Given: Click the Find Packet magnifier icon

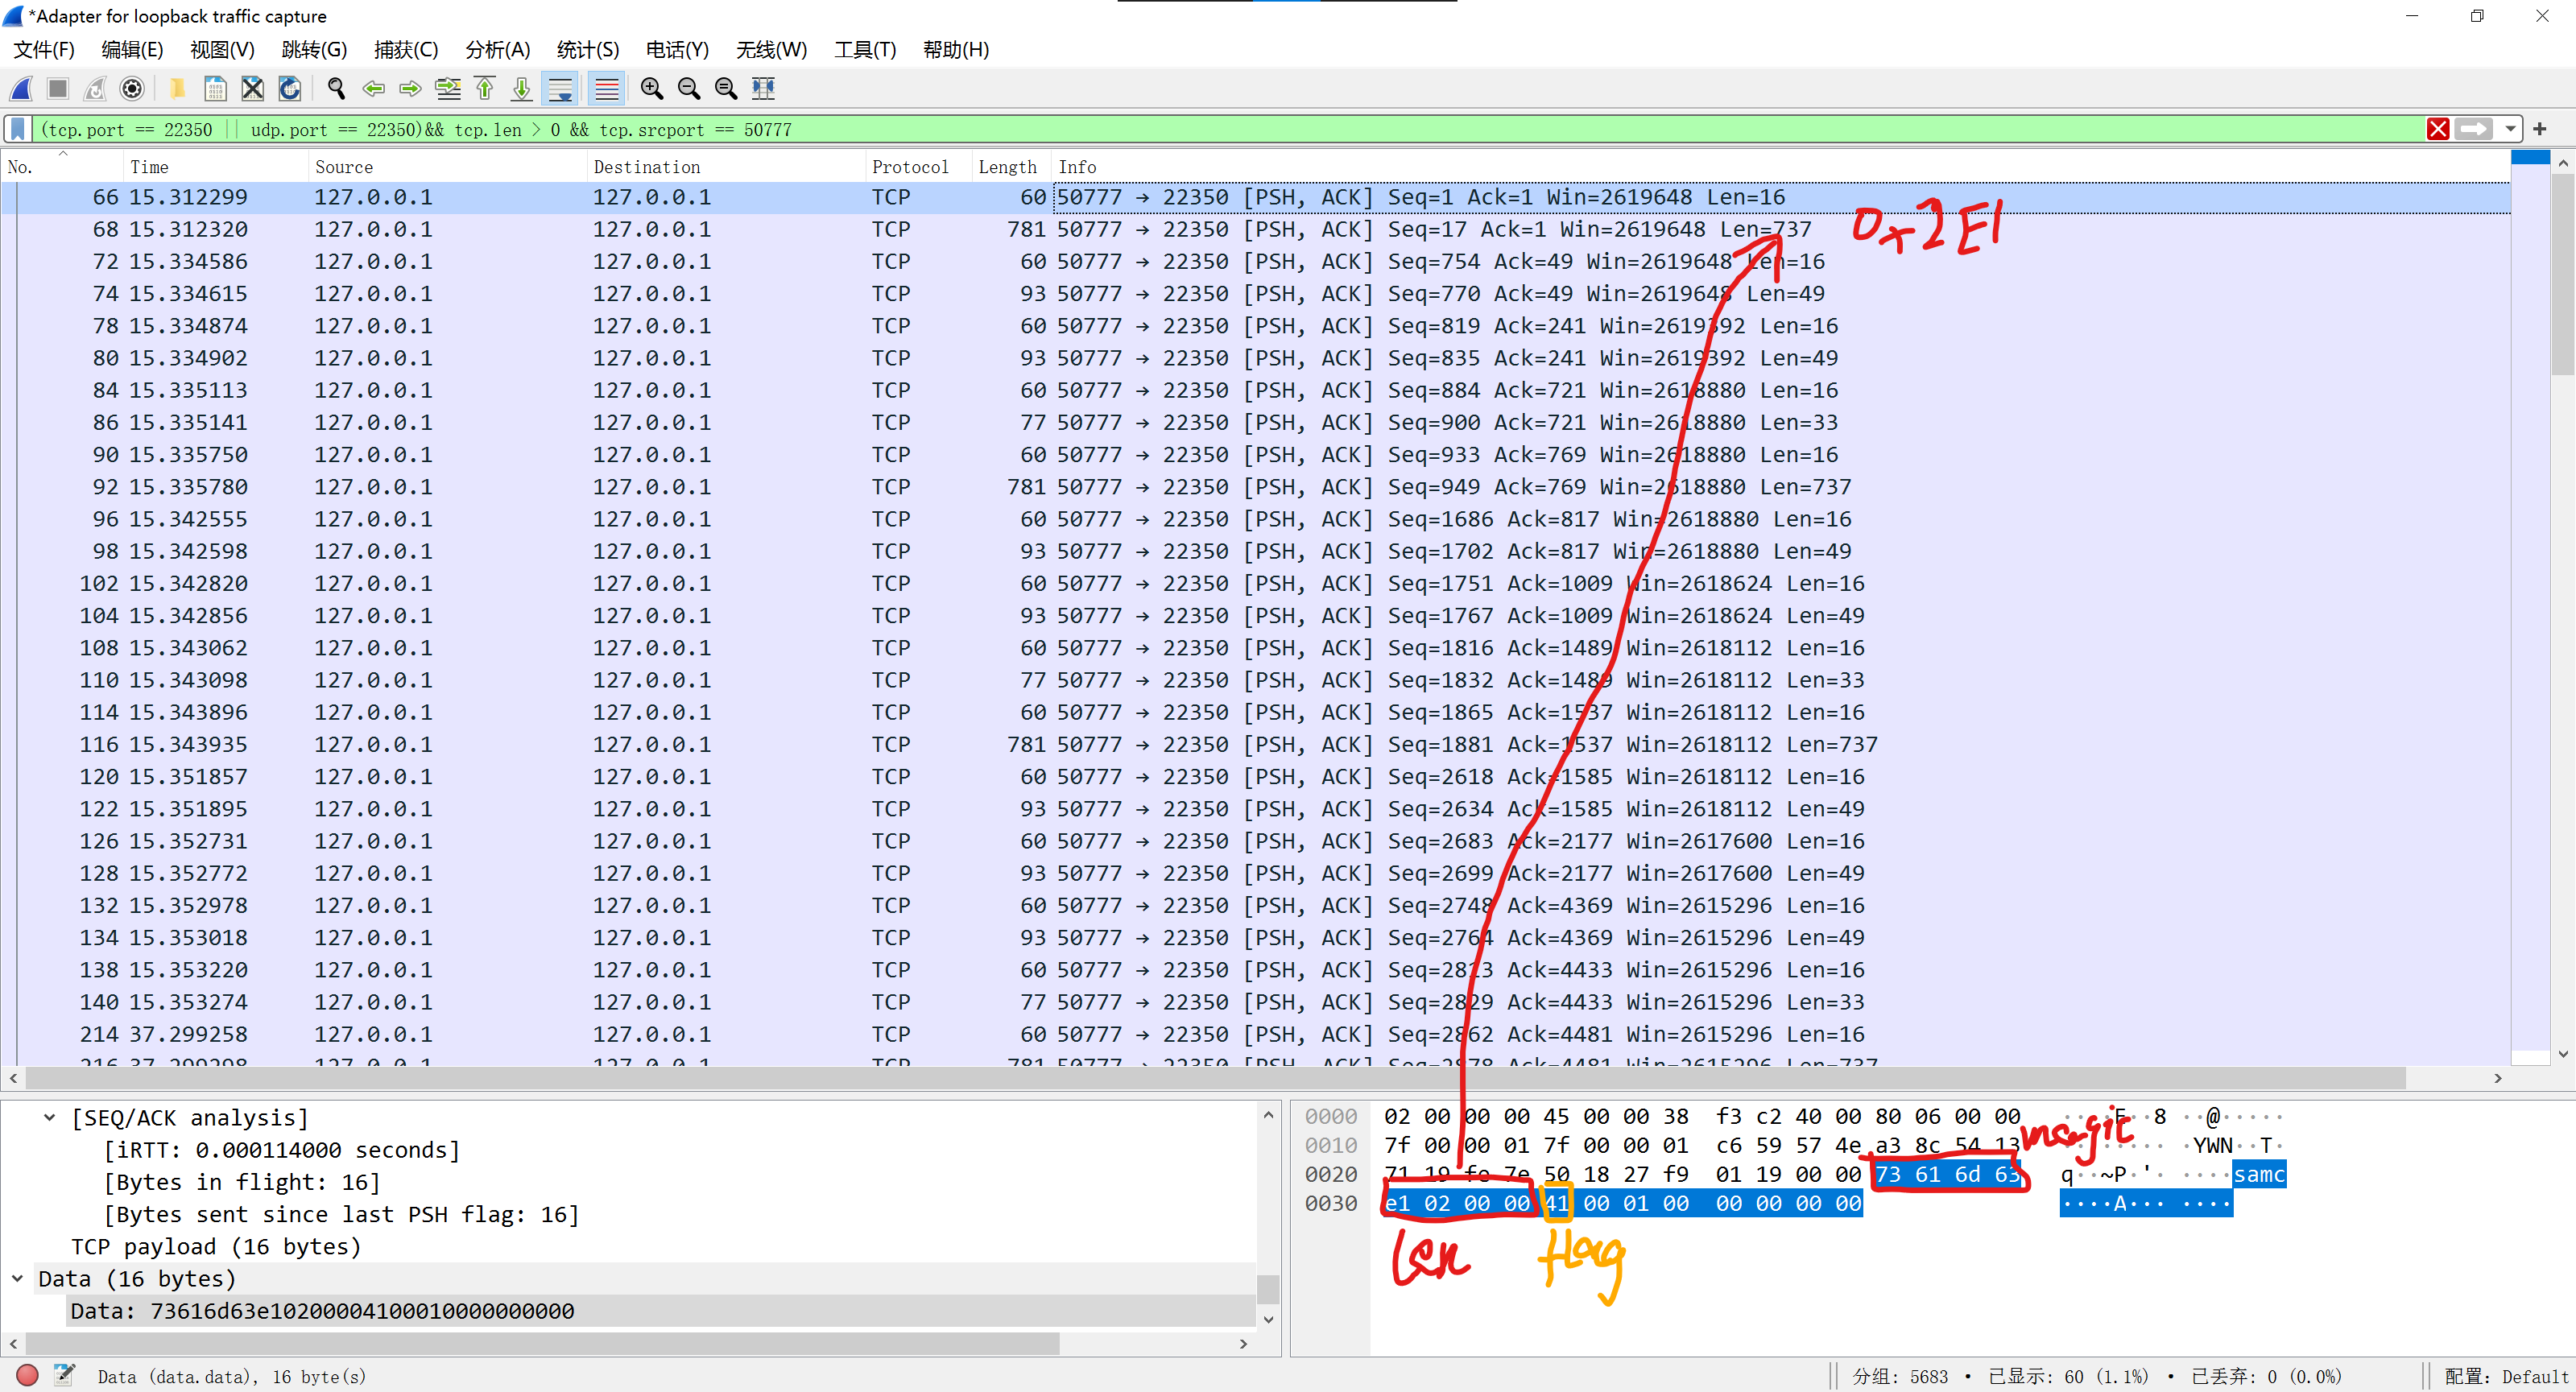Looking at the screenshot, I should click(336, 89).
